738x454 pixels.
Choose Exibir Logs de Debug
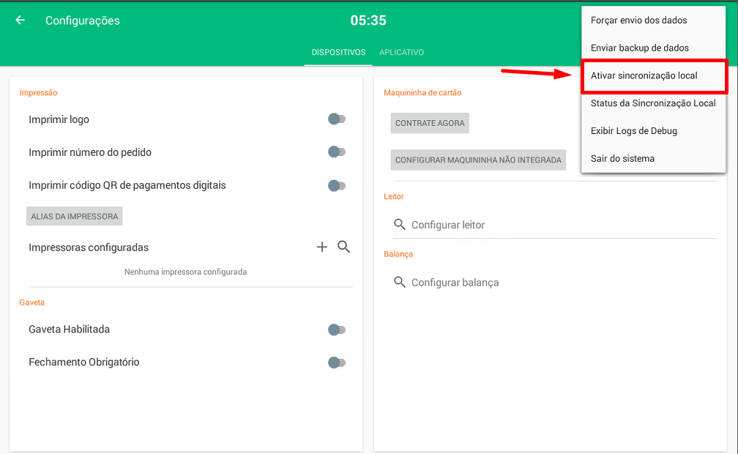tap(653, 131)
